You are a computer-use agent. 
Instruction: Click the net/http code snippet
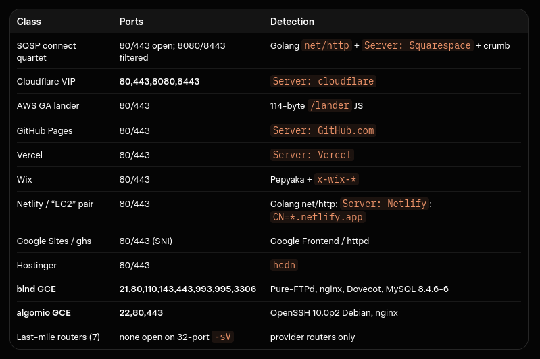[x=326, y=45]
